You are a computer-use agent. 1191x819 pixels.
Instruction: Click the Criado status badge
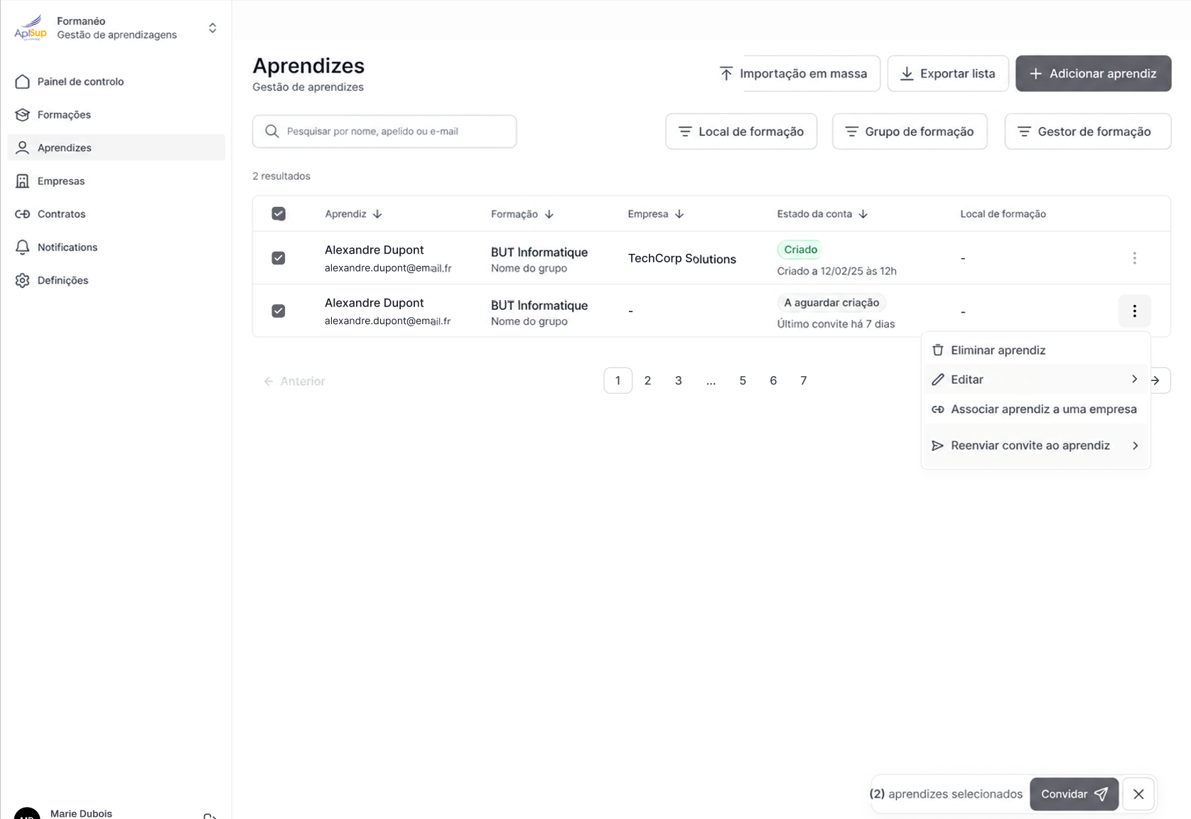800,250
